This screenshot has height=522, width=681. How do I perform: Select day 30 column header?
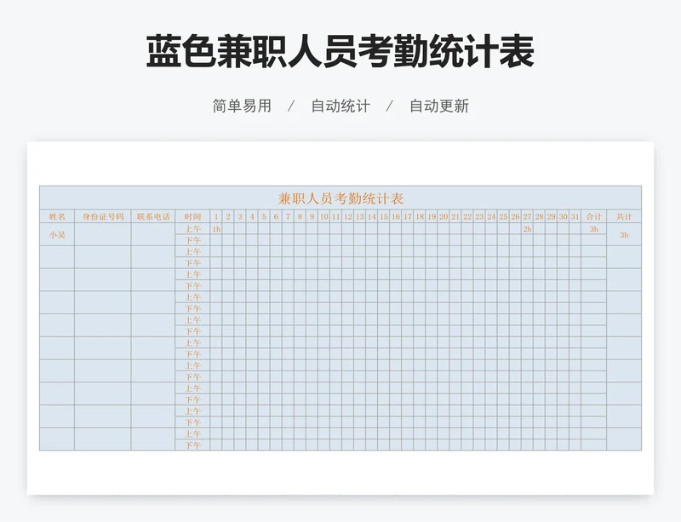pyautogui.click(x=563, y=216)
